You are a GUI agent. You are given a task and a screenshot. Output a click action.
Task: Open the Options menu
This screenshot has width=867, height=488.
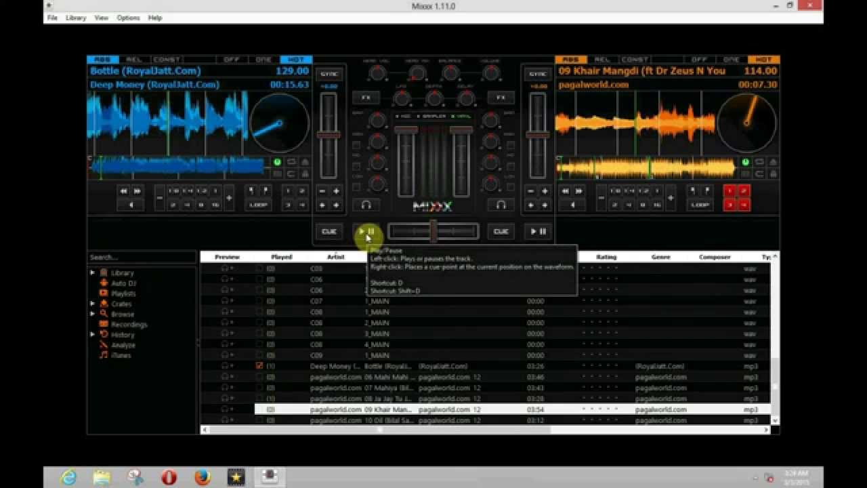click(x=128, y=18)
